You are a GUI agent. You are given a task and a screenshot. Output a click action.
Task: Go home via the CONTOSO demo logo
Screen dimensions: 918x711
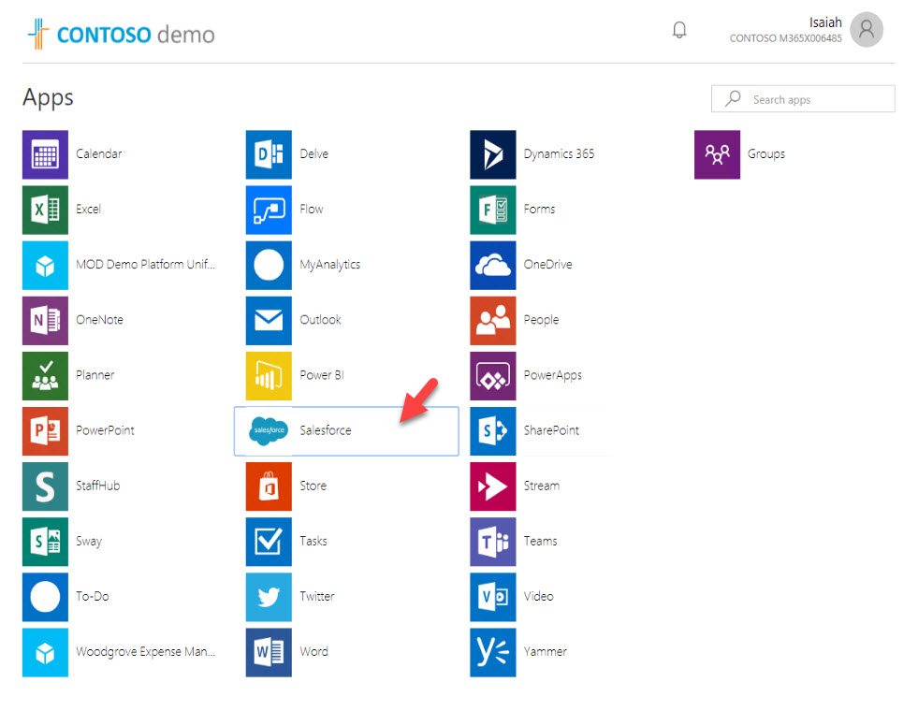point(122,34)
